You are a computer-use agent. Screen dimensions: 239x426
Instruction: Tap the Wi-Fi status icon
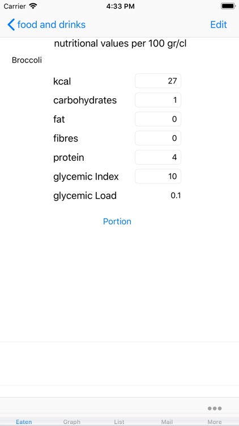click(33, 6)
